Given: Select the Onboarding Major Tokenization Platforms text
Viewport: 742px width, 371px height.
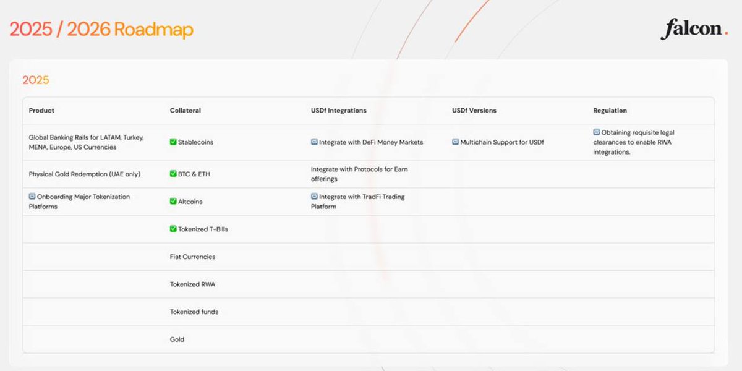Looking at the screenshot, I should (x=79, y=202).
